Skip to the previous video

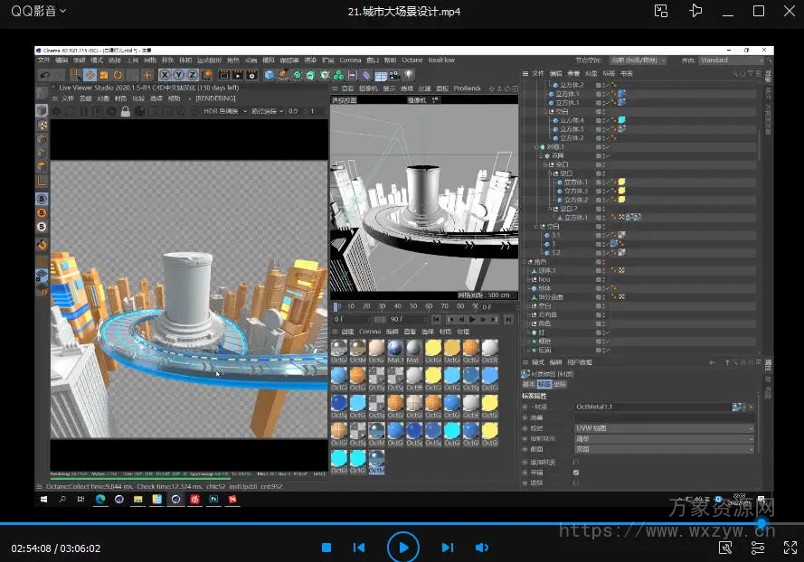(x=359, y=548)
